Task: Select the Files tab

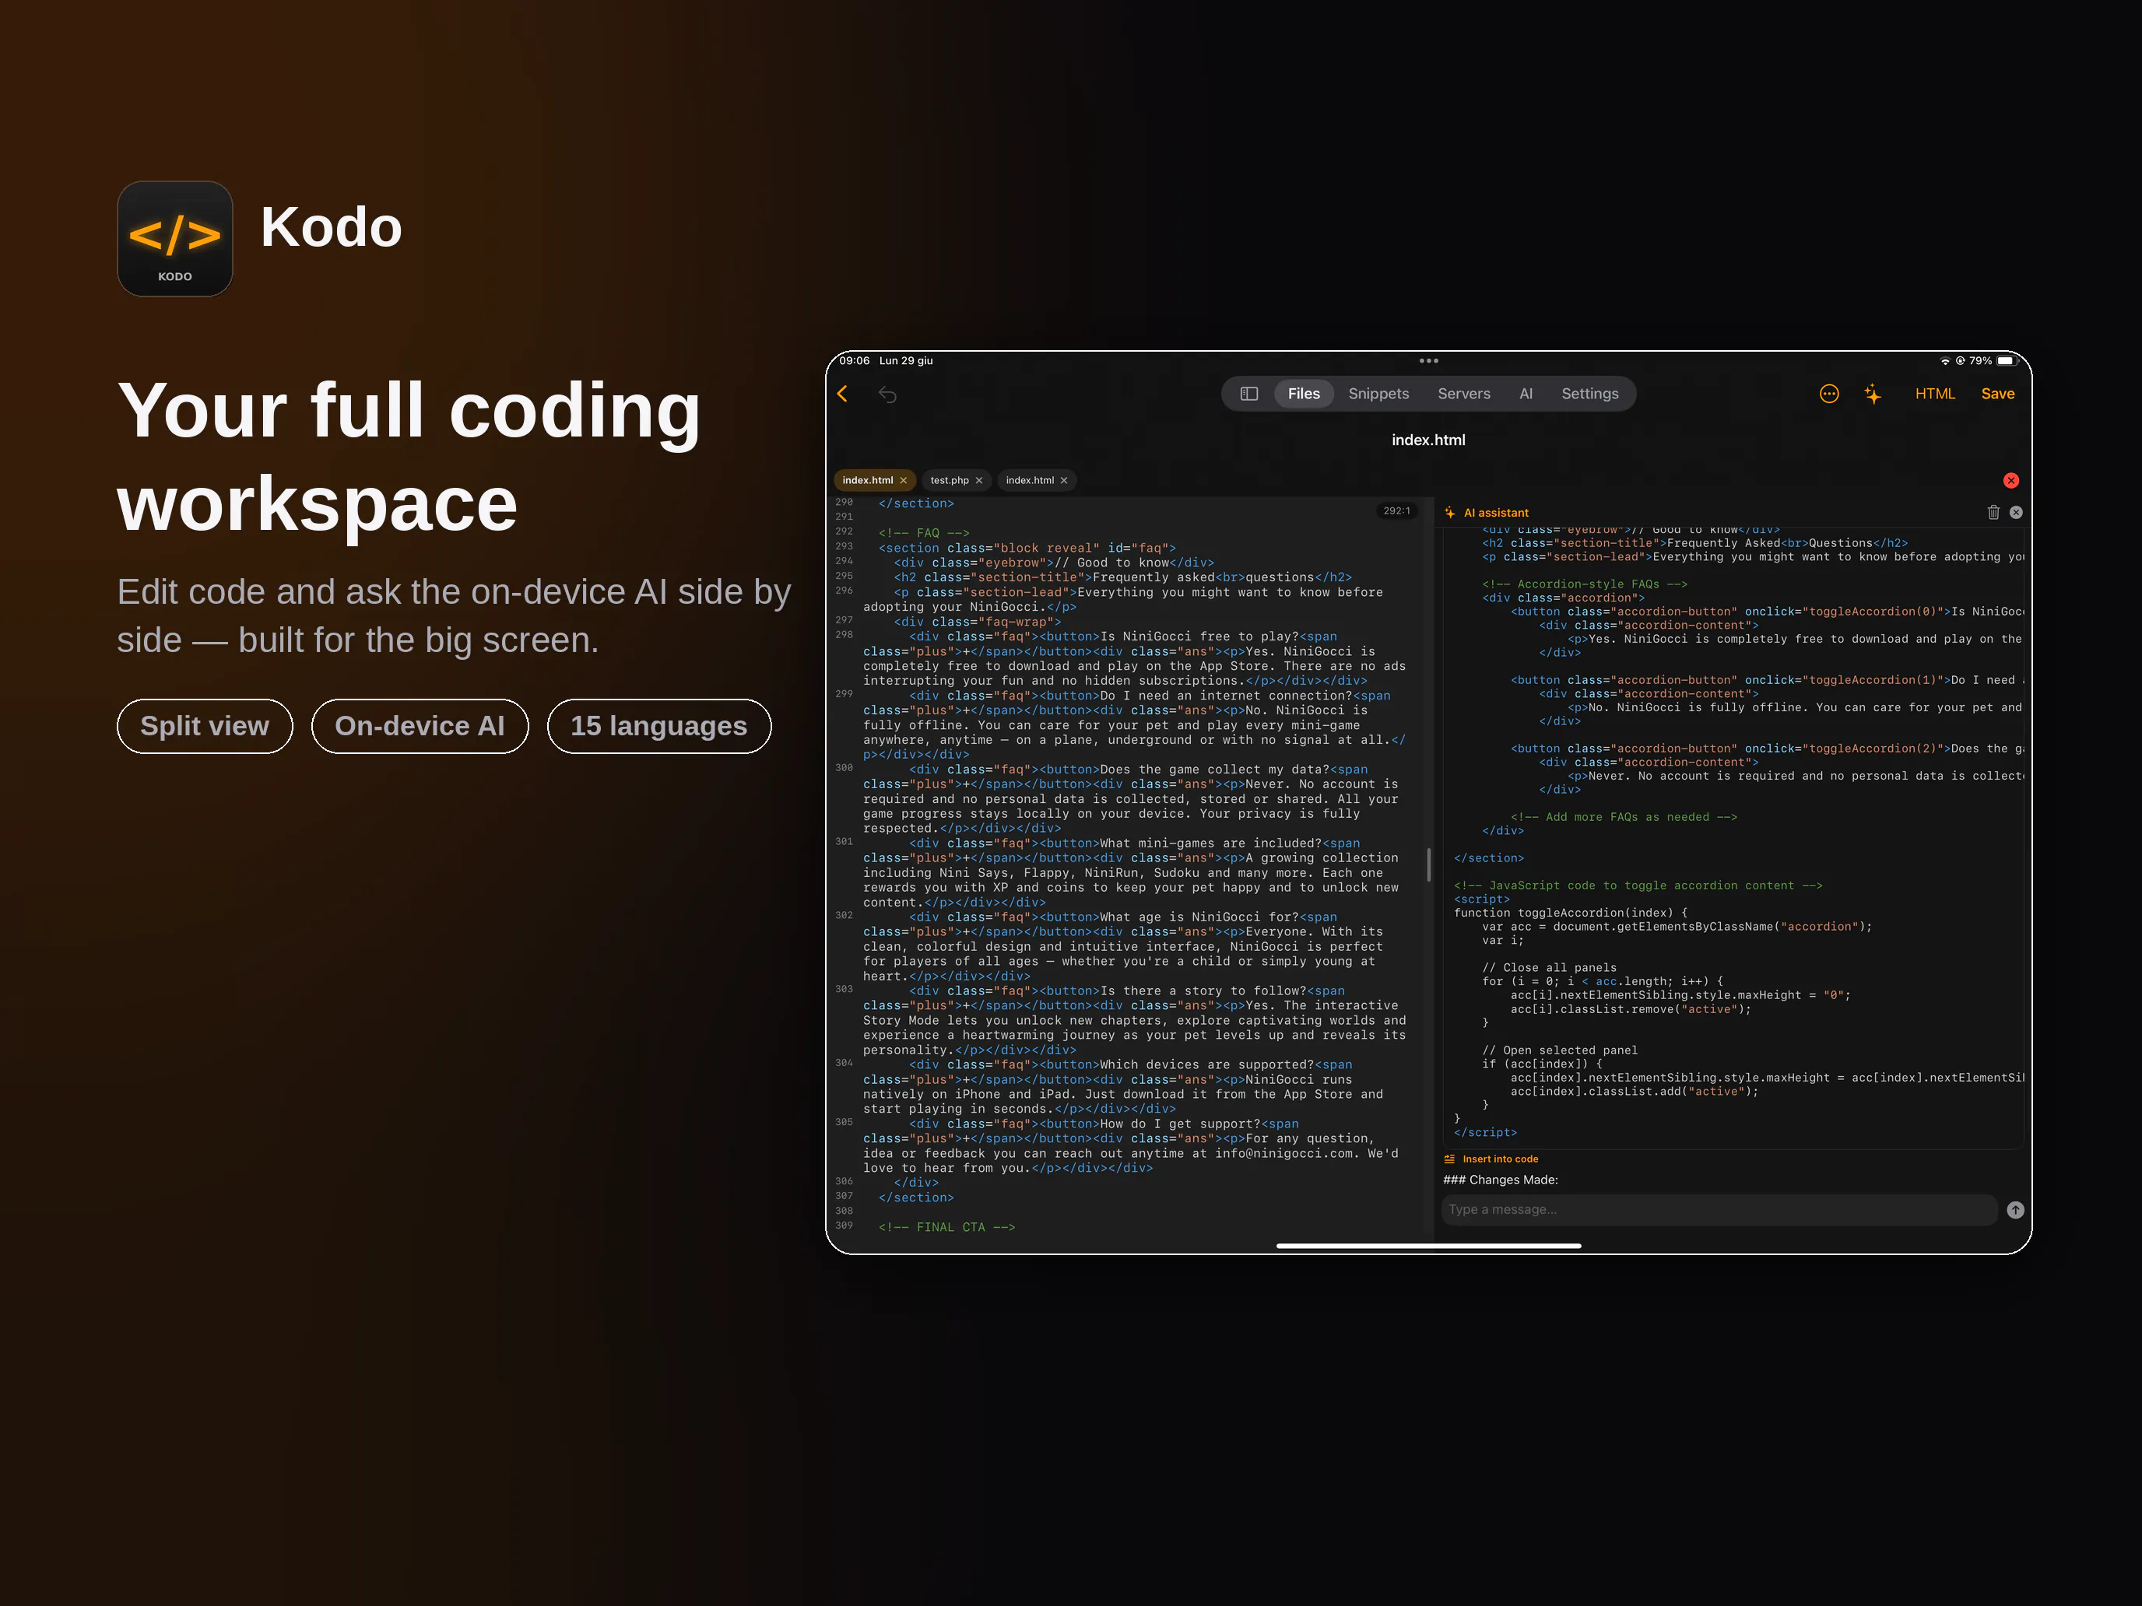Action: coord(1304,394)
